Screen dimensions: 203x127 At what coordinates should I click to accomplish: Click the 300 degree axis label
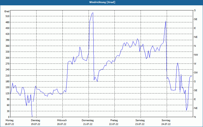tap(8, 58)
